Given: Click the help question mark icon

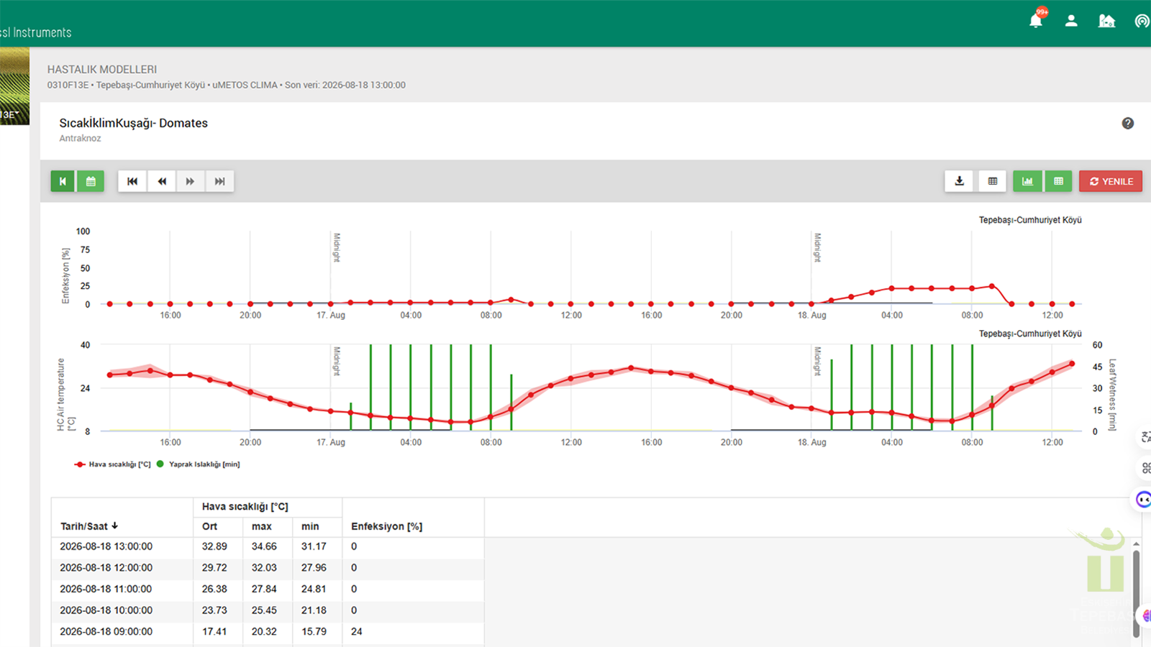Looking at the screenshot, I should tap(1128, 124).
